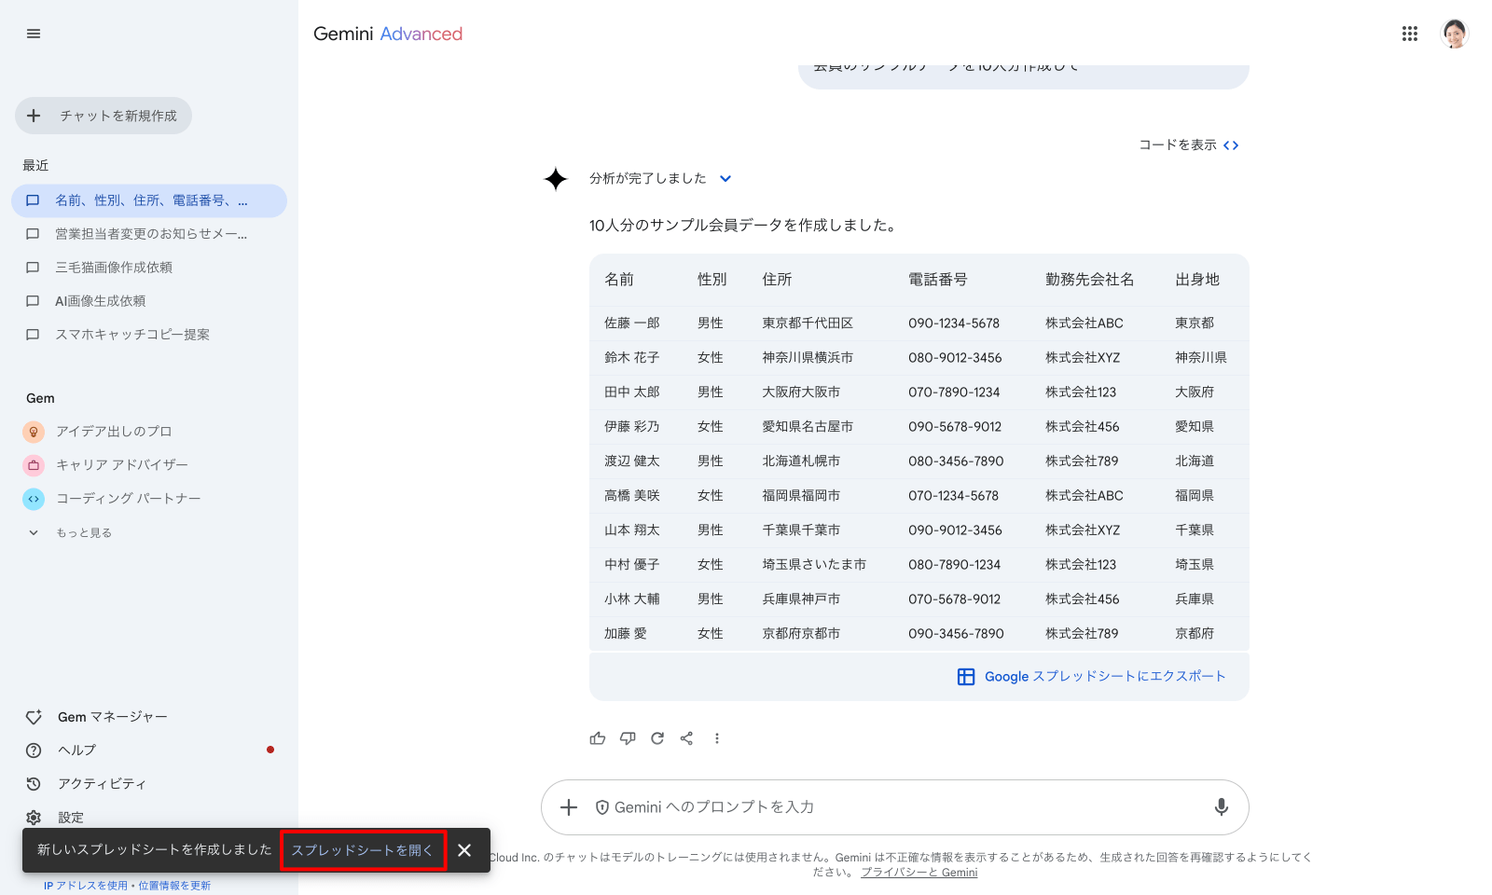Screen dimensions: 1492x895
Task: Click the Gemini sparkle icon
Action: pos(556,178)
